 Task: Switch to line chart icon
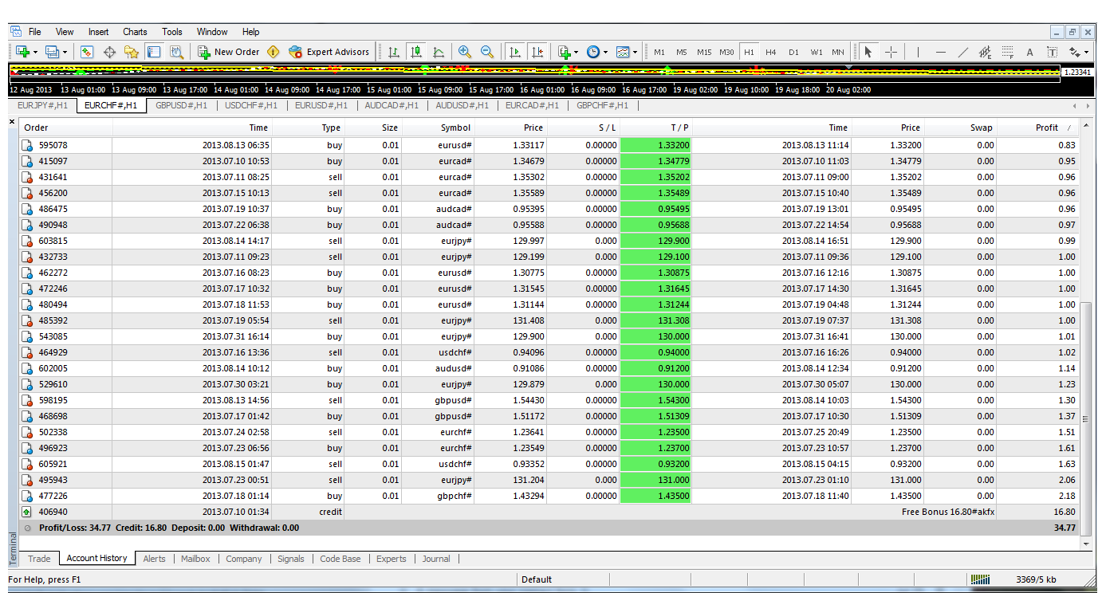tap(438, 52)
